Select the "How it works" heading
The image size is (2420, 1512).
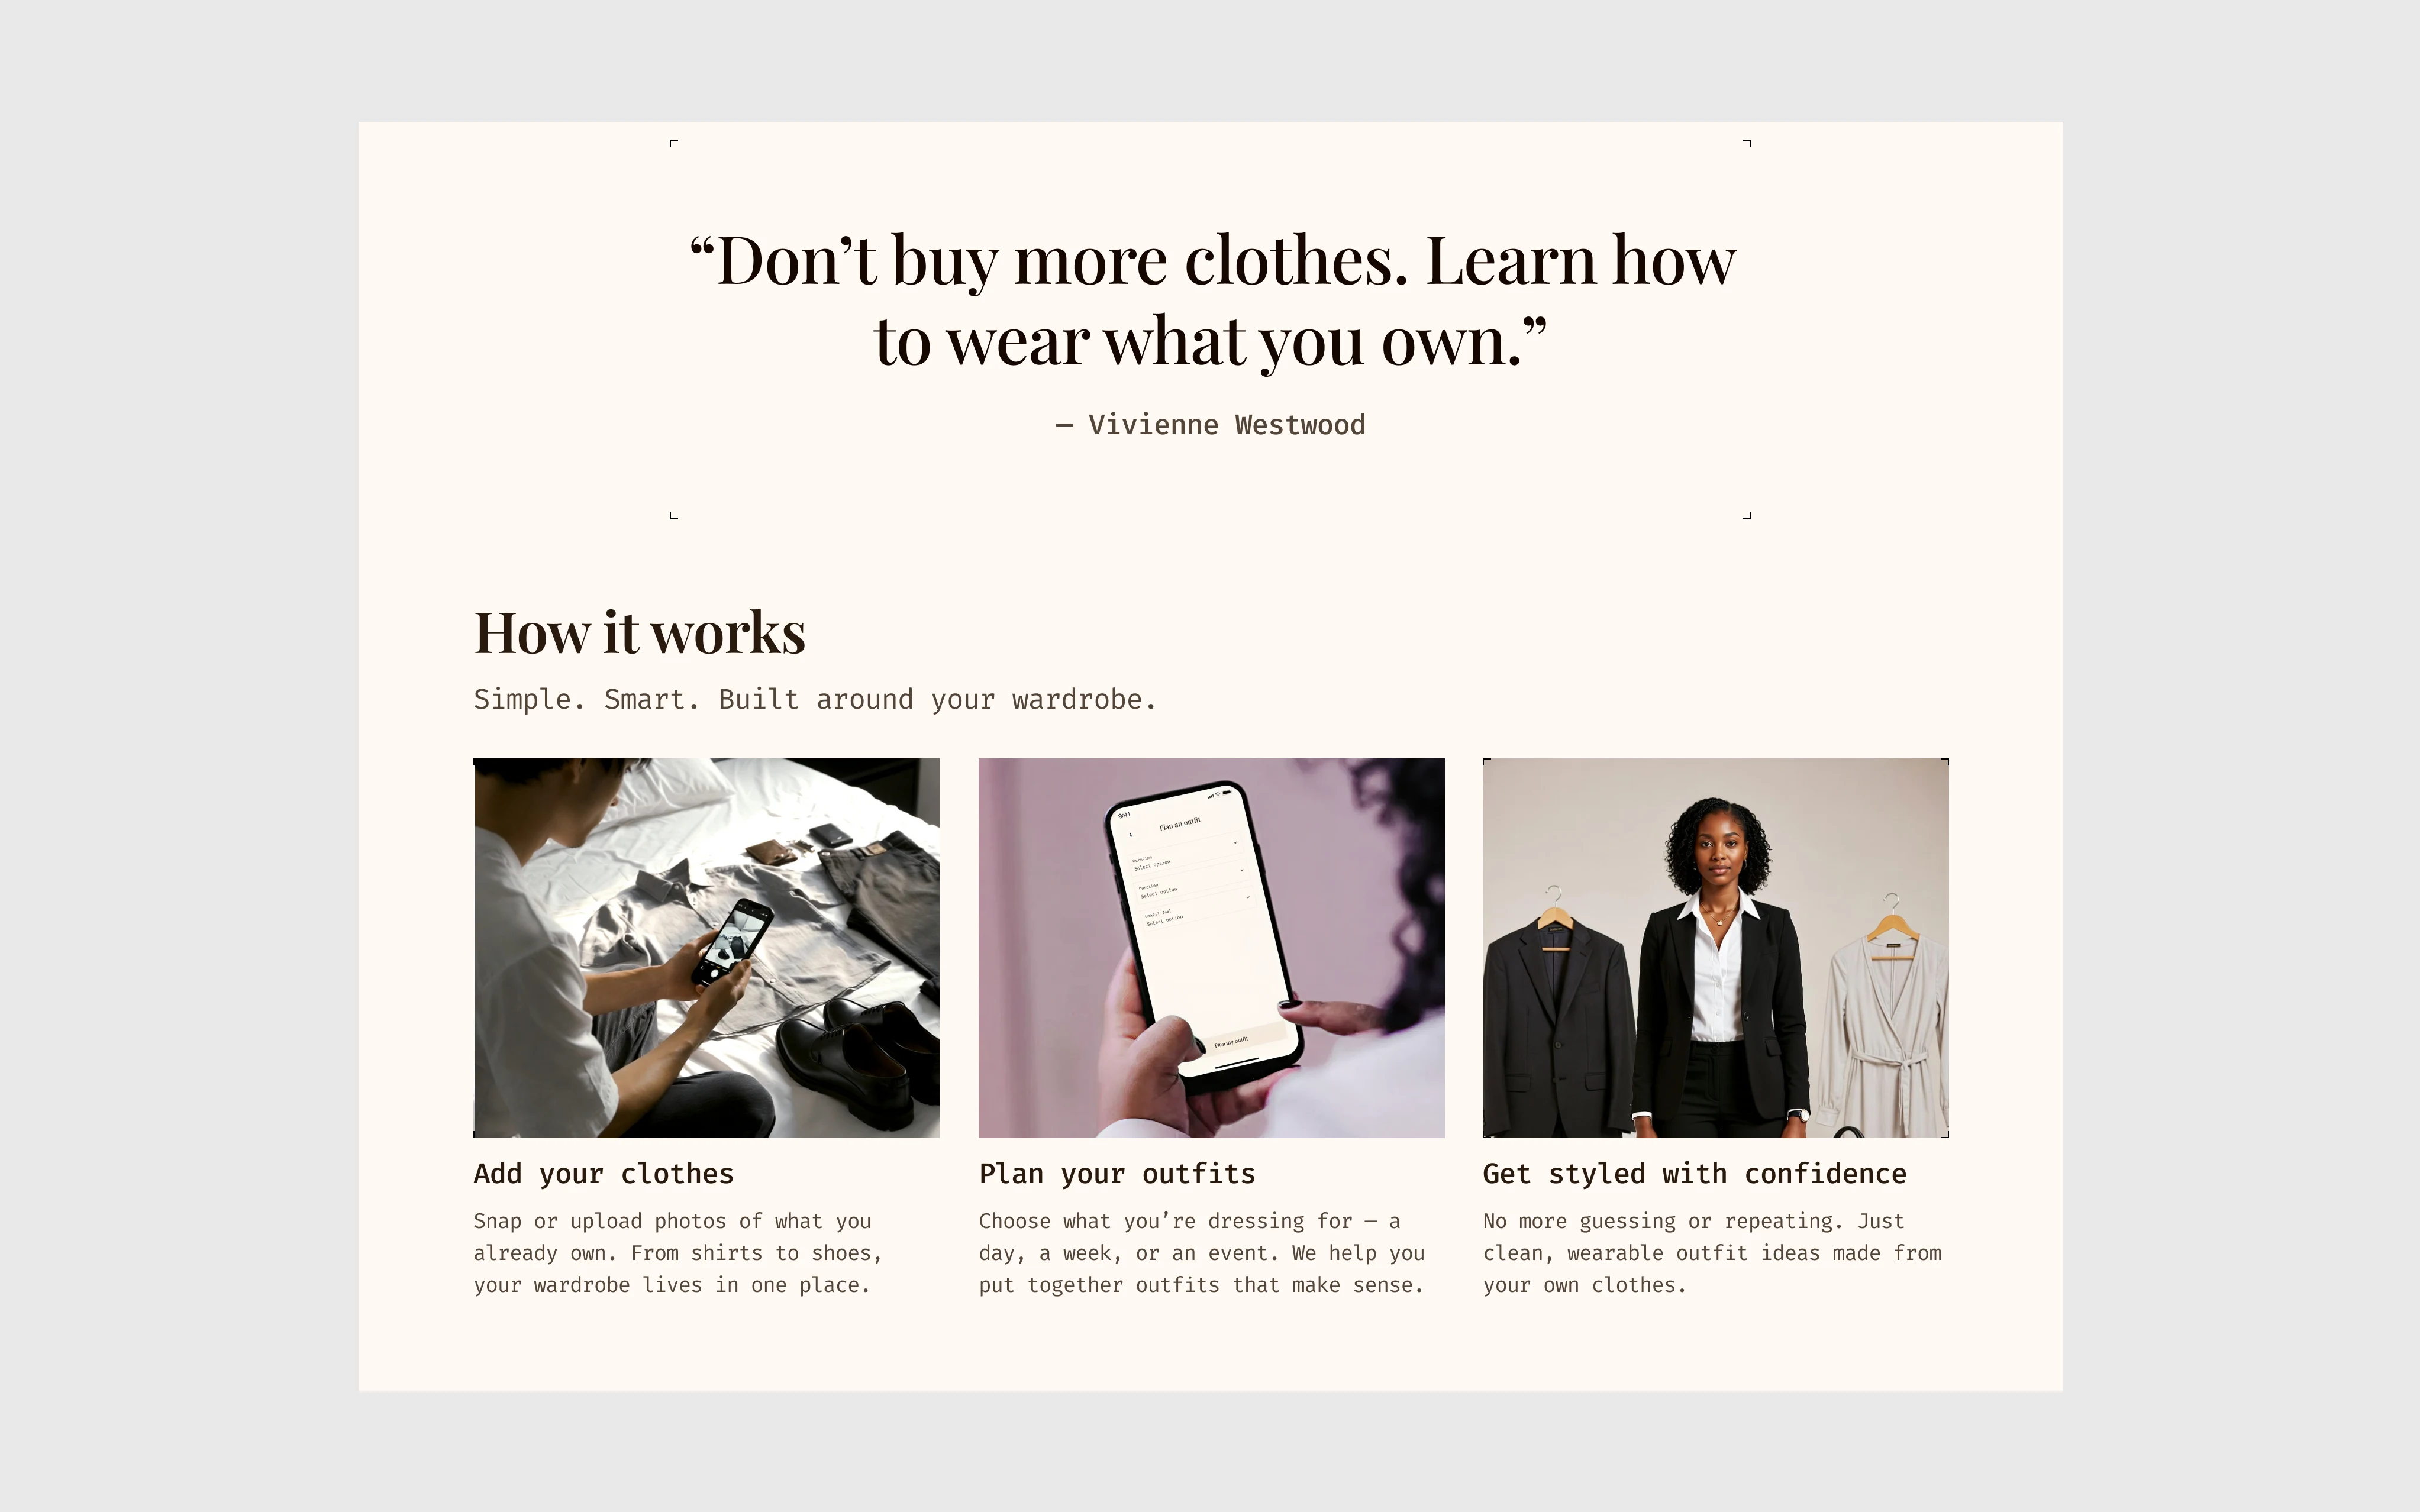point(640,633)
